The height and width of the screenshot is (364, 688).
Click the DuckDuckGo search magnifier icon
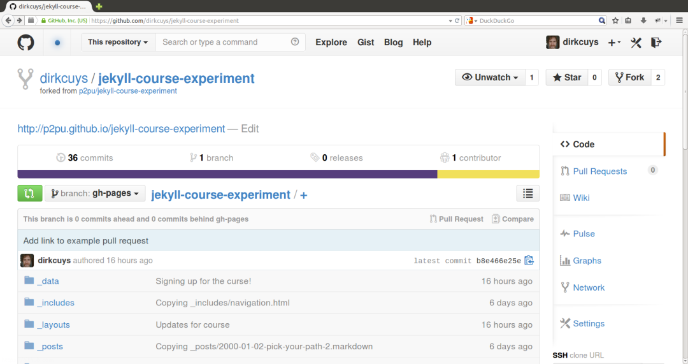click(x=602, y=20)
